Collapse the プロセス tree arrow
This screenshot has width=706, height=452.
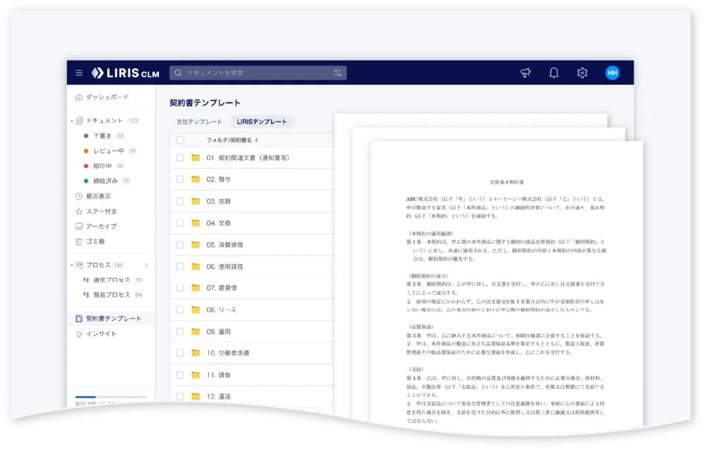pos(72,265)
